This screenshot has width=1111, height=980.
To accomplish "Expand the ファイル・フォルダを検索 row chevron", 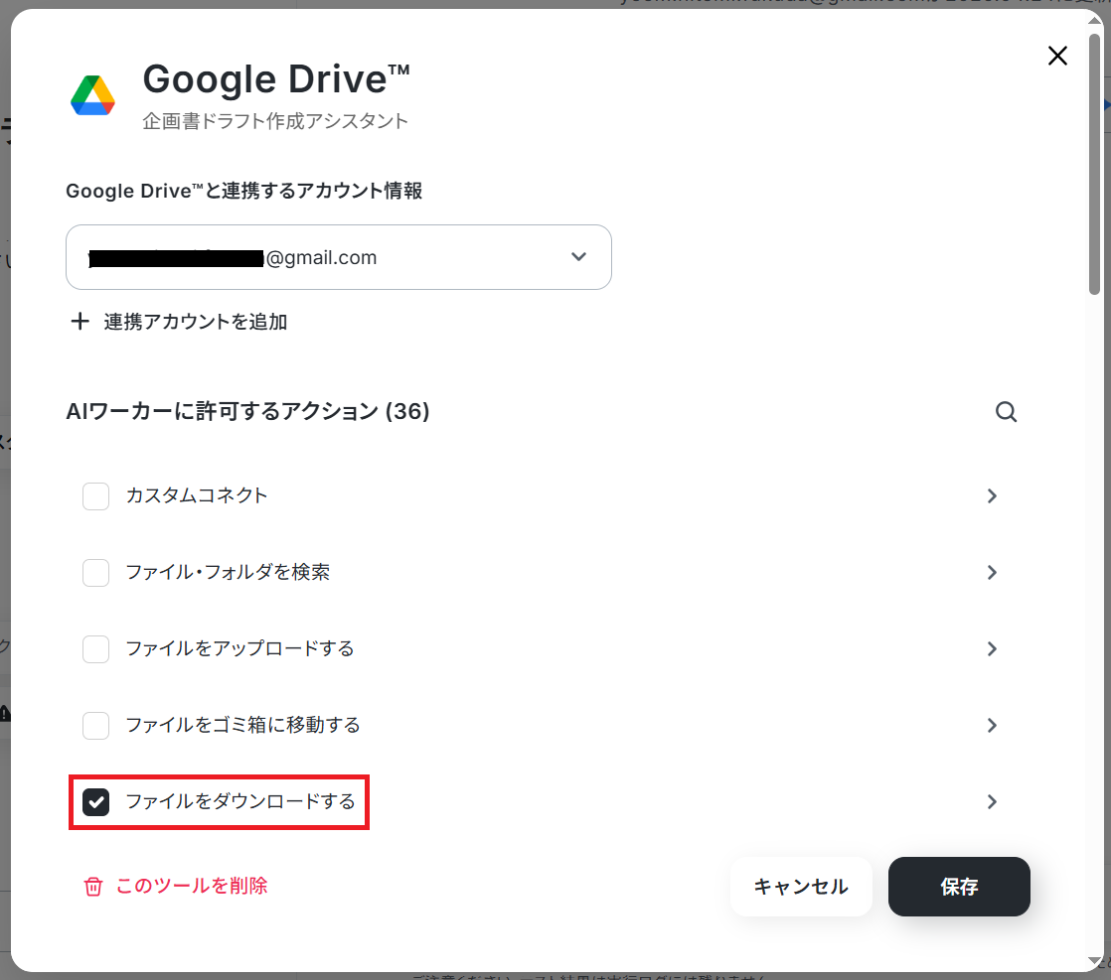I will click(x=992, y=572).
